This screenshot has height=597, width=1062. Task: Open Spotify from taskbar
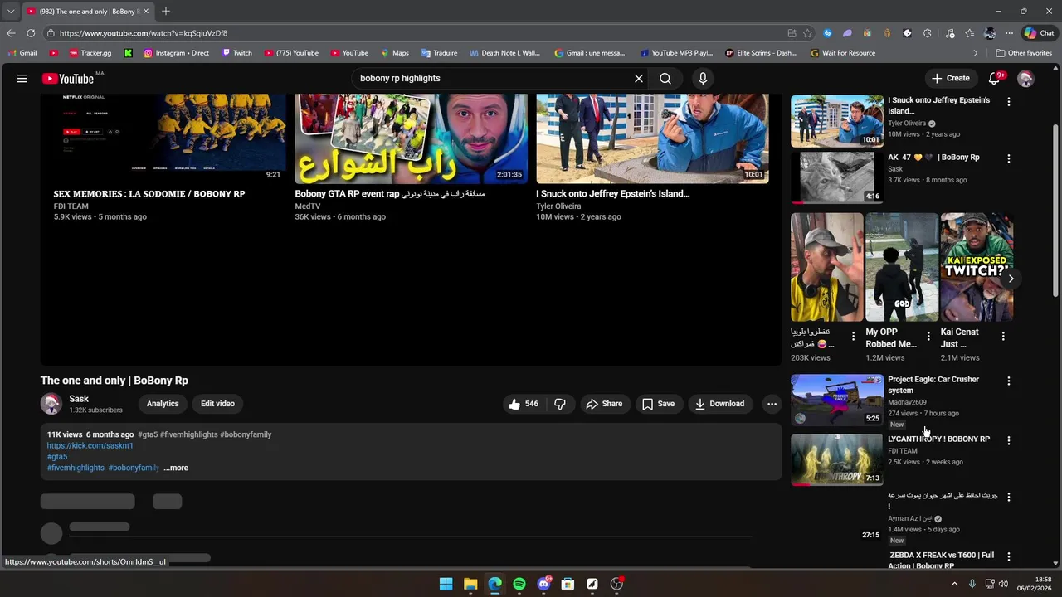519,584
